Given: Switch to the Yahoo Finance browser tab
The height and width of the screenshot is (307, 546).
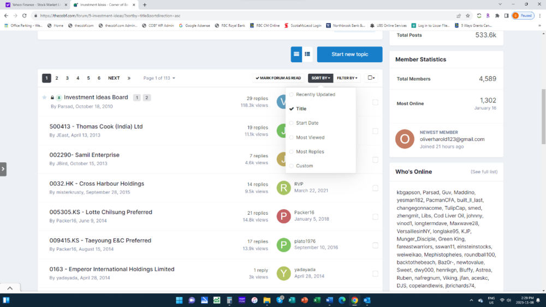Looking at the screenshot, I should click(x=35, y=5).
